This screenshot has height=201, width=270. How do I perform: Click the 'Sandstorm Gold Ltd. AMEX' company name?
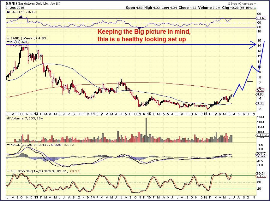[39, 3]
